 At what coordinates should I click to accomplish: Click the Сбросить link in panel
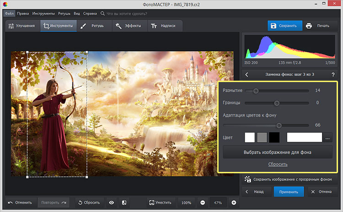tap(278, 164)
